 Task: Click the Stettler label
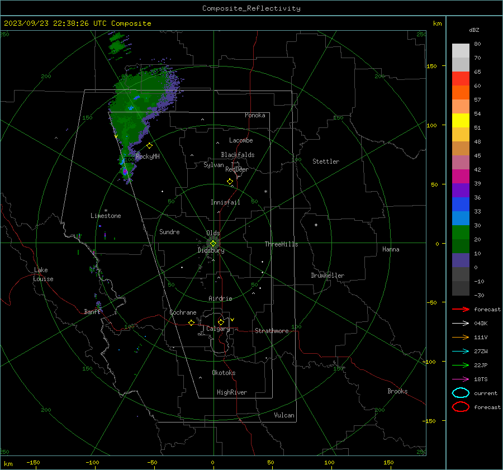tap(326, 162)
